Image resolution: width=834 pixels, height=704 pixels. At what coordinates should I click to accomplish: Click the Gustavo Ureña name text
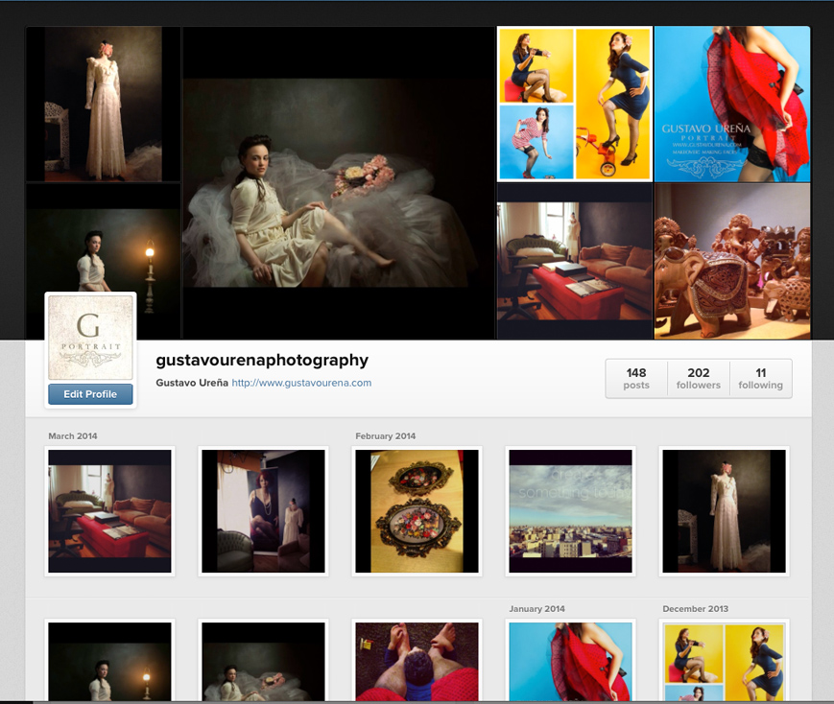click(192, 383)
